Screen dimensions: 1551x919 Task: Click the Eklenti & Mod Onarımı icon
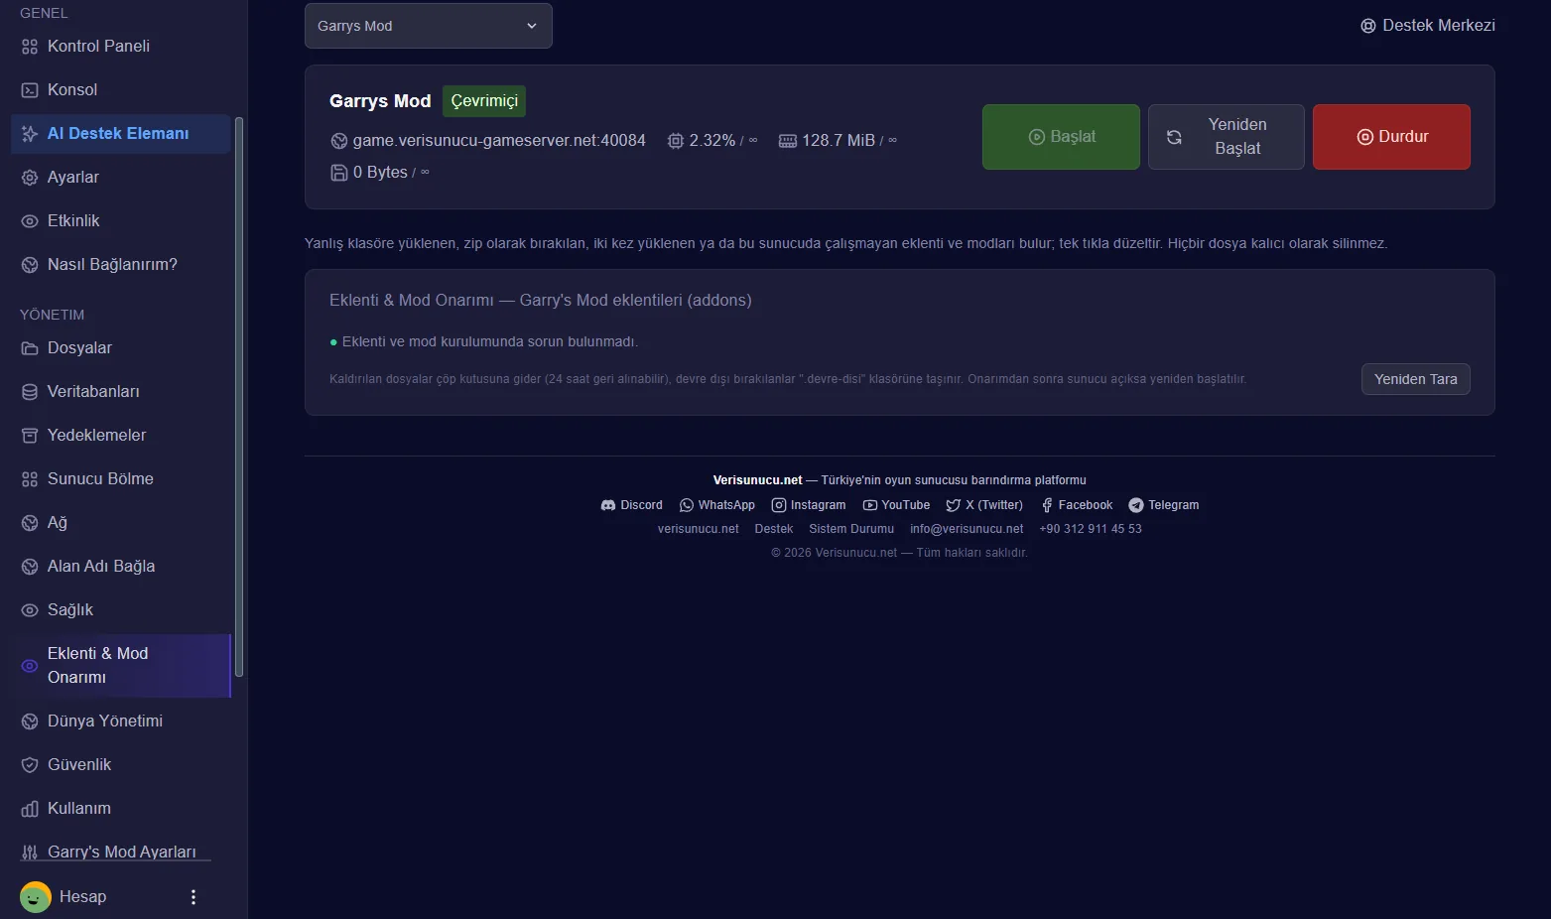(x=30, y=665)
